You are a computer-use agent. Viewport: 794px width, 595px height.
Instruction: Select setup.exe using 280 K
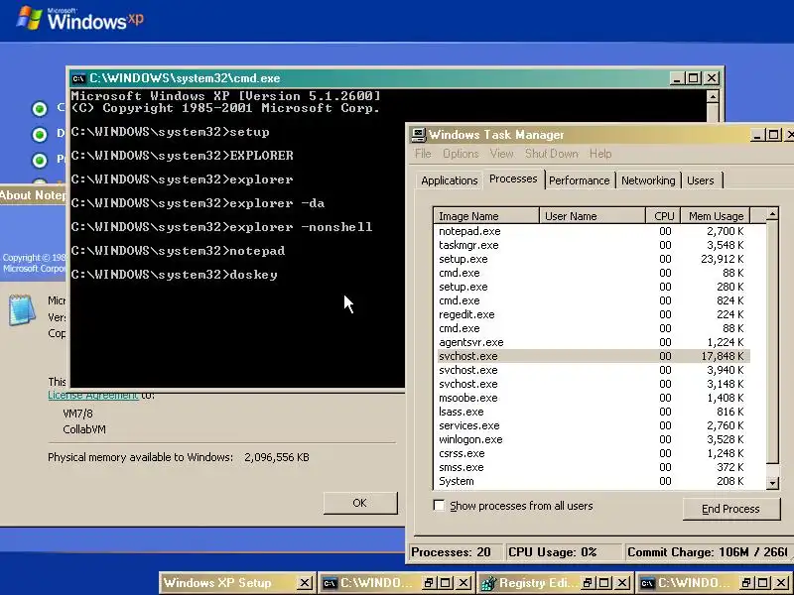tap(592, 287)
